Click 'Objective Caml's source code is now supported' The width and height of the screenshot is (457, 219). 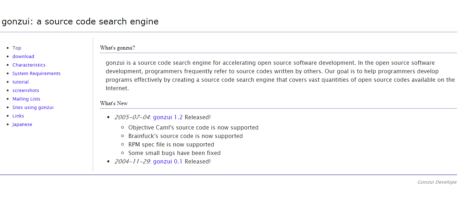point(194,128)
